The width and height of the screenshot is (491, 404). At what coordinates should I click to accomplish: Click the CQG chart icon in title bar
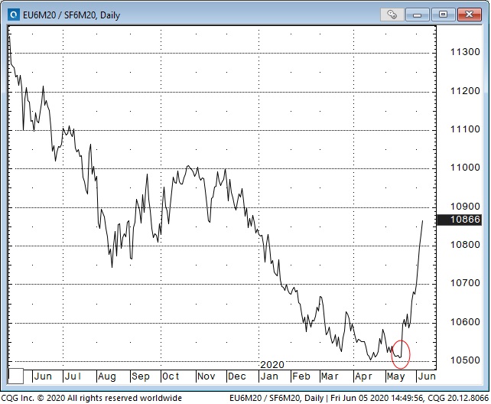coord(14,15)
